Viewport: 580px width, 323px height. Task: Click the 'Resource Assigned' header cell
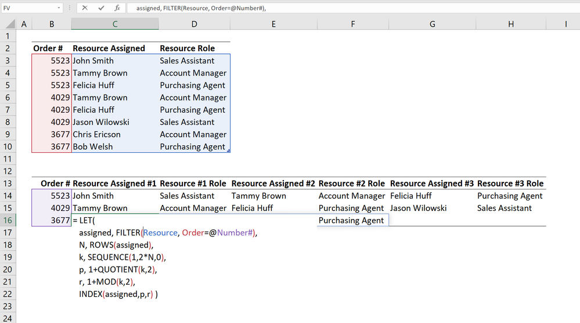(109, 48)
